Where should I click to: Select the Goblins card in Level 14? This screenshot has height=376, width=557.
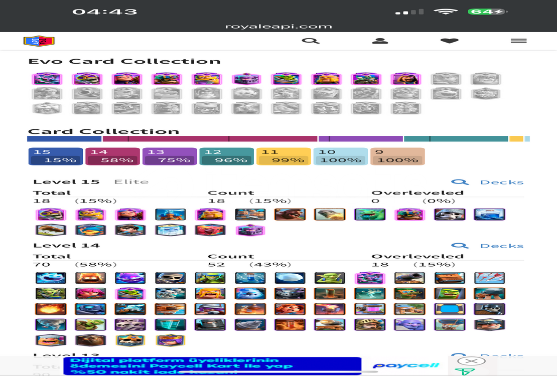[330, 278]
